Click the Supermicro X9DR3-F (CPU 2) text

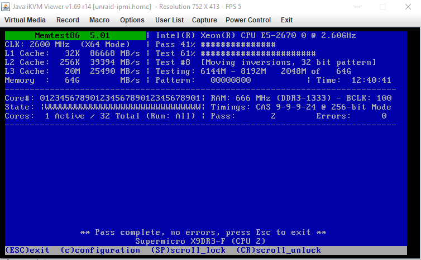(x=200, y=241)
